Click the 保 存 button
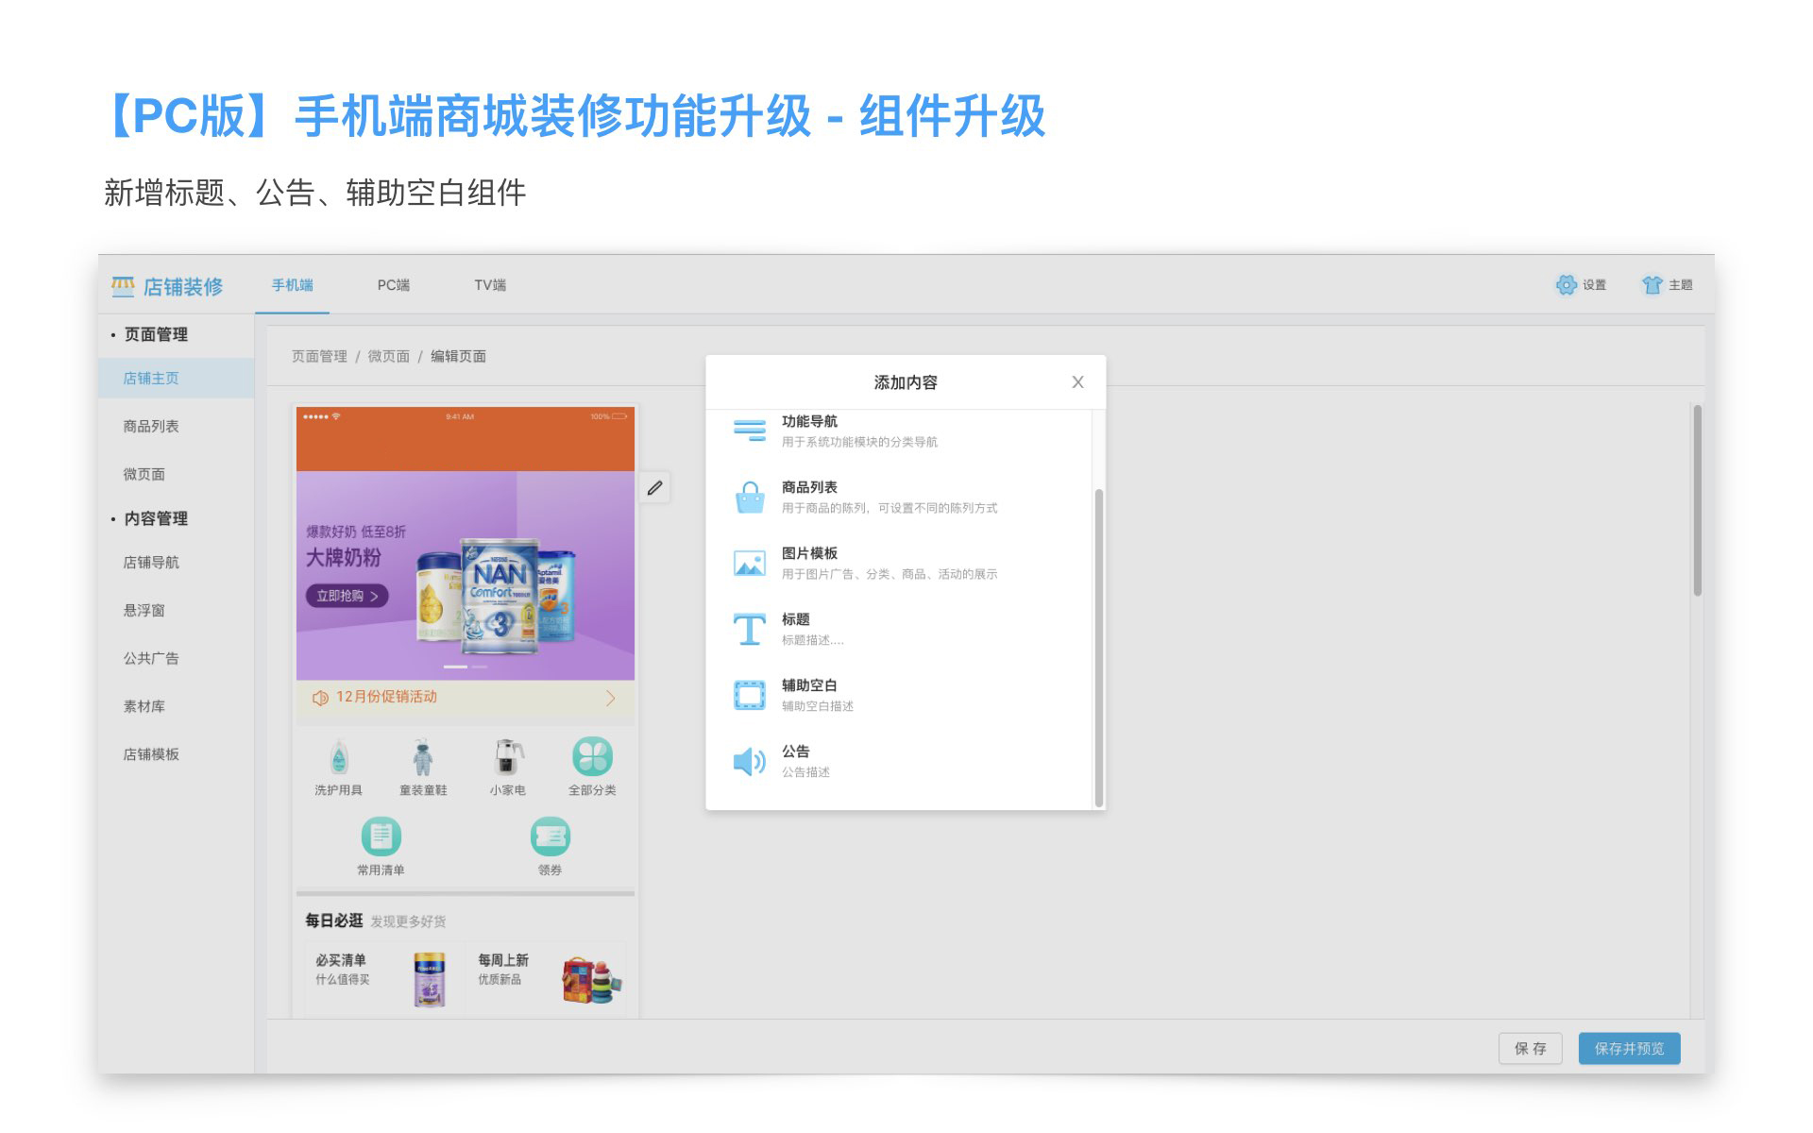Screen dimensions: 1813x1133 [1530, 1048]
